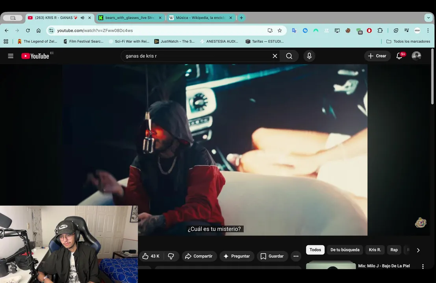
Task: Open the YouTube guide hamburger menu
Action: [11, 56]
